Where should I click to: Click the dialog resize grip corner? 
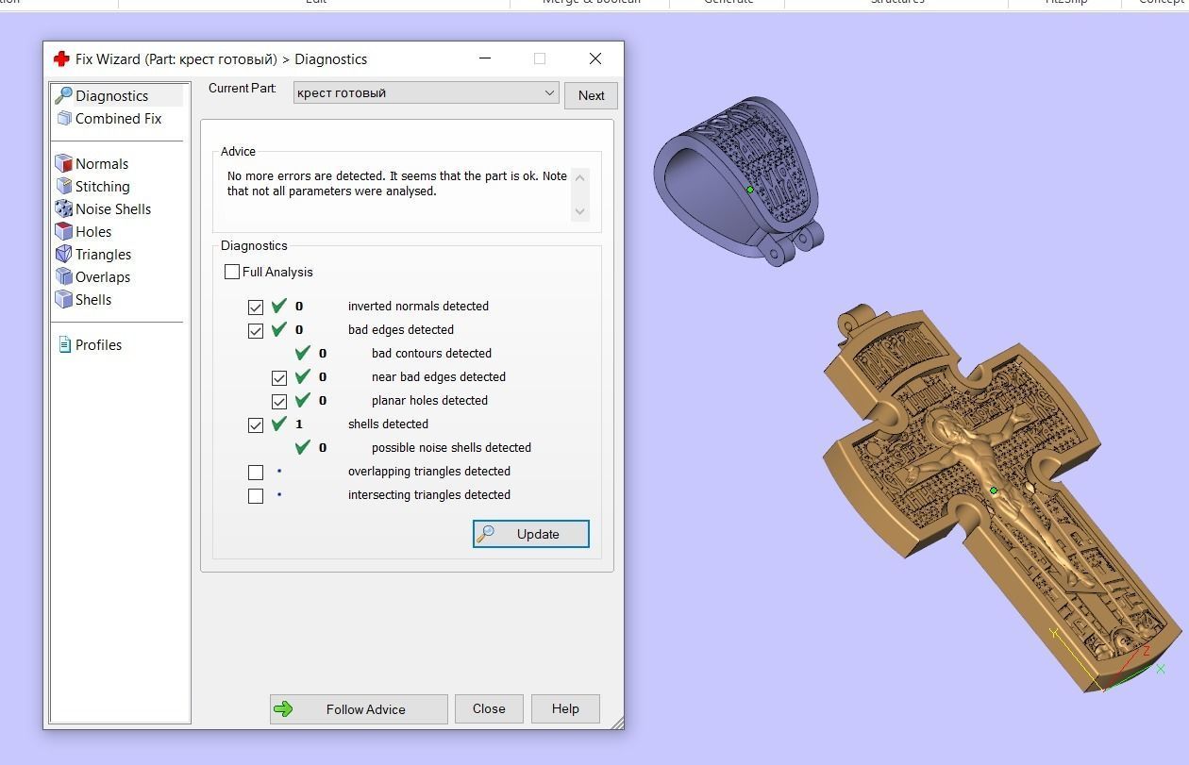coord(617,723)
